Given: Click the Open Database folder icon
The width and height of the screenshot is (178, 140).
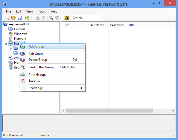Looking at the screenshot, I should [14, 18].
